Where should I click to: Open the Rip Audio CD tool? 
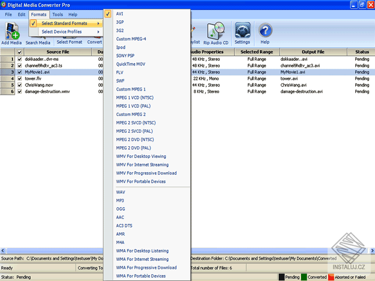pyautogui.click(x=216, y=33)
